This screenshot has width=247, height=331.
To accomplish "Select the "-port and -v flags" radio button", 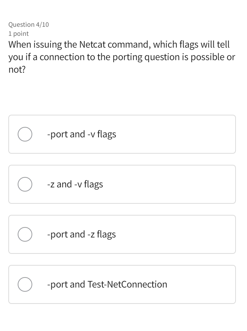I will tap(25, 134).
